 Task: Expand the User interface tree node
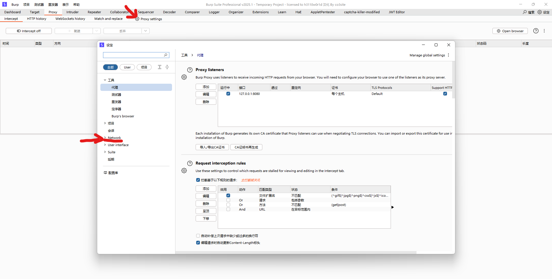pos(105,145)
